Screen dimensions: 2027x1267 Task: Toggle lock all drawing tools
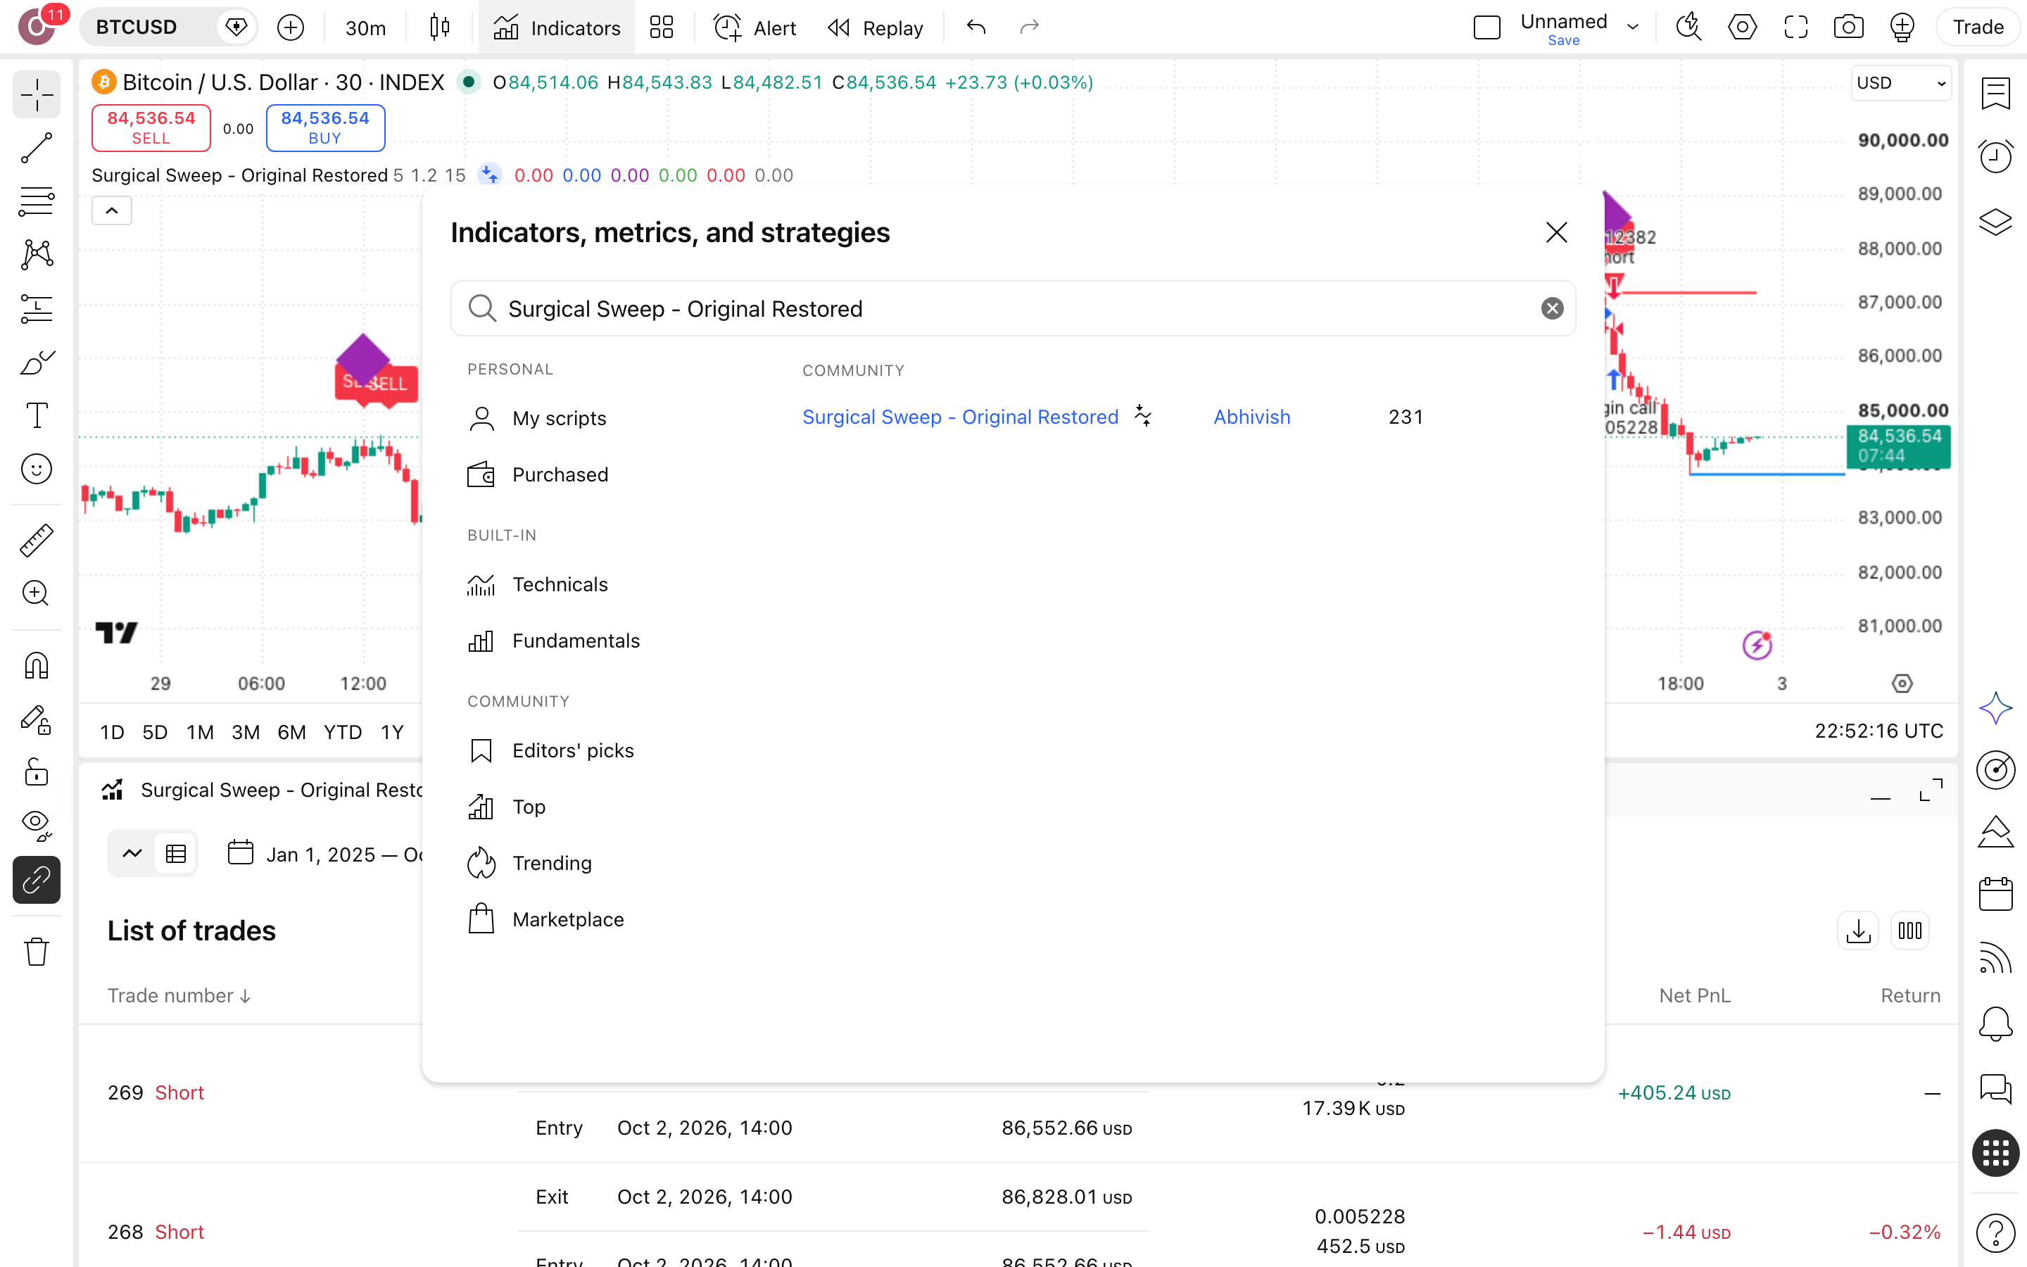tap(36, 773)
